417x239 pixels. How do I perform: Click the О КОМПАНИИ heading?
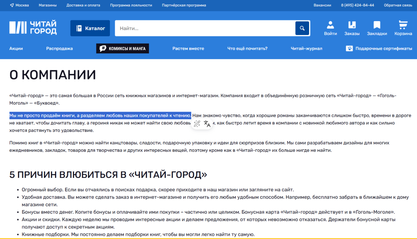tap(53, 75)
